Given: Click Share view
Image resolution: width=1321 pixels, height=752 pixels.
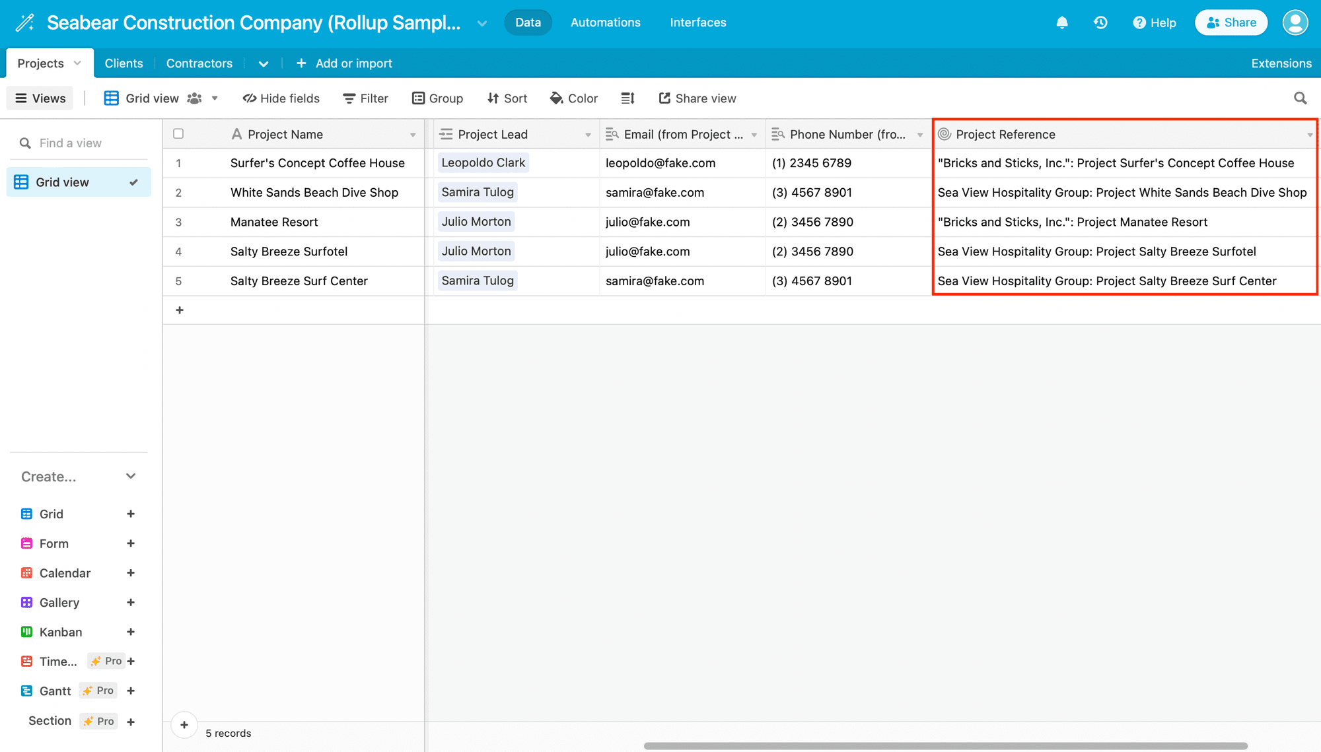Looking at the screenshot, I should pos(697,98).
